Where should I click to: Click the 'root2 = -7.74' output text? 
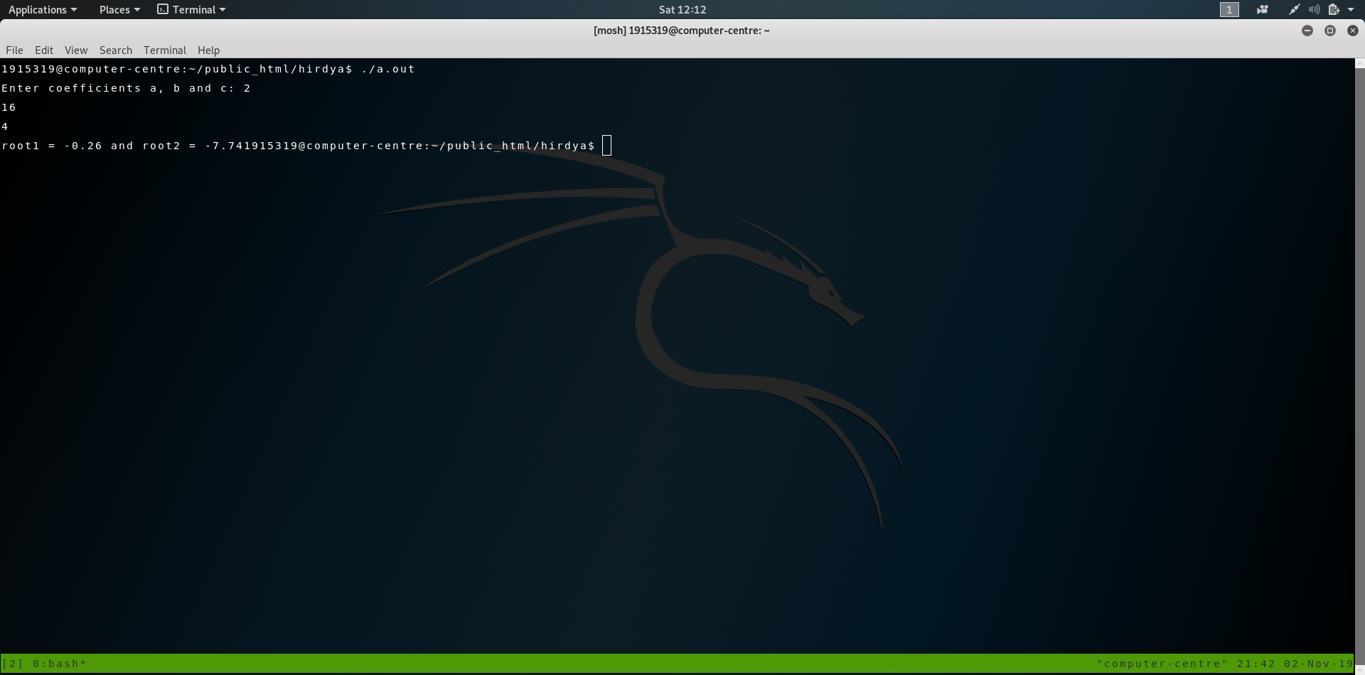[193, 146]
